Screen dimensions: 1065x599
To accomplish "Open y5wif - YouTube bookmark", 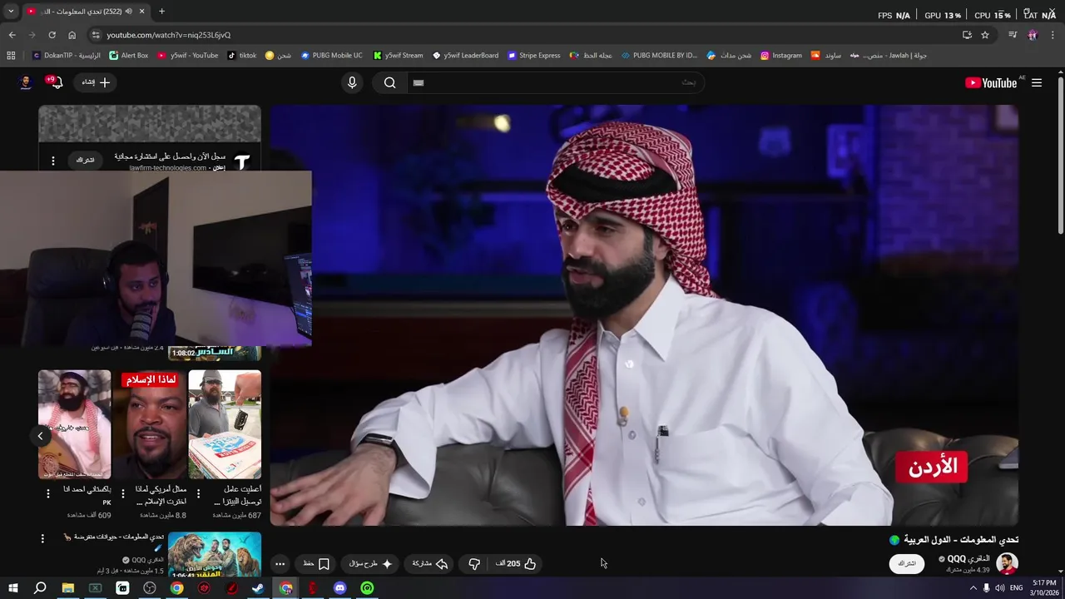I will click(188, 56).
